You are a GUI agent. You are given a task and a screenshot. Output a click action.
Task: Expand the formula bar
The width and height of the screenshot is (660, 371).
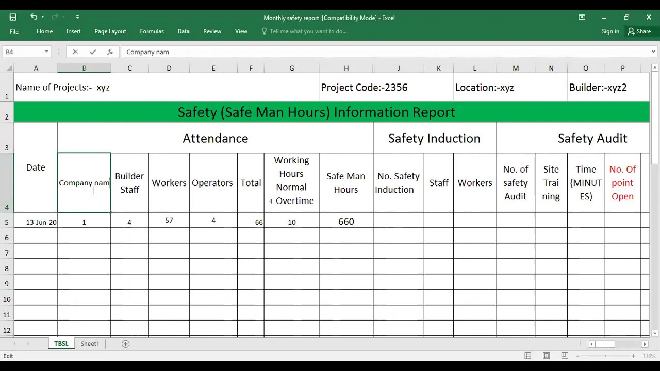click(x=653, y=52)
